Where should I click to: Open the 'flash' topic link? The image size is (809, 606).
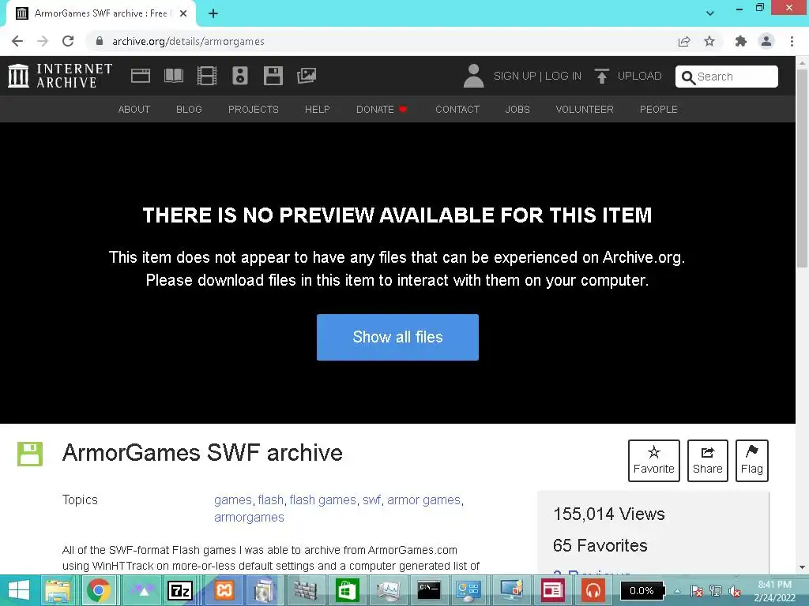click(271, 499)
